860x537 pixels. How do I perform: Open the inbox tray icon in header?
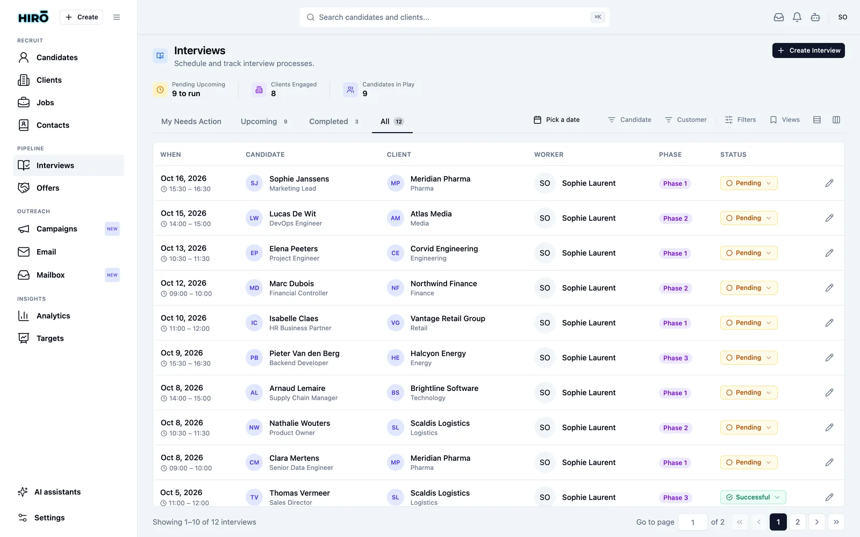[x=779, y=17]
